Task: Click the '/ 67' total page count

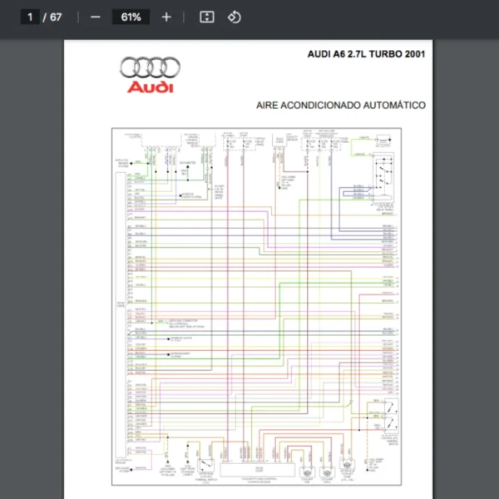Action: point(52,17)
